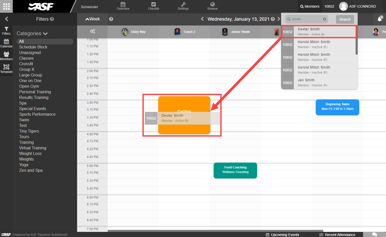This screenshot has width=386, height=237.
Task: Filter by Group X category
Action: pyautogui.click(x=27, y=69)
